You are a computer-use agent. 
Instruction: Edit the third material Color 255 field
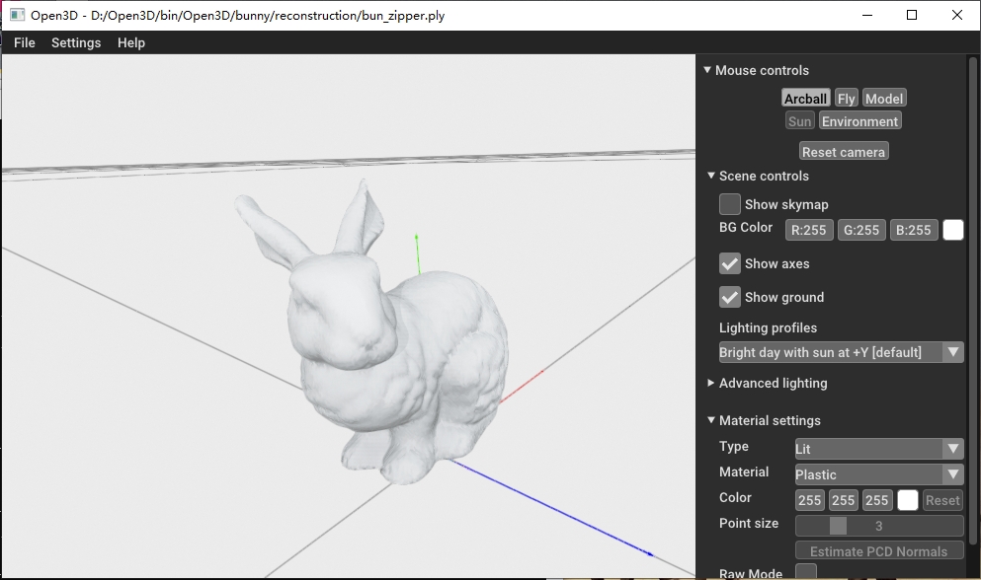point(876,500)
